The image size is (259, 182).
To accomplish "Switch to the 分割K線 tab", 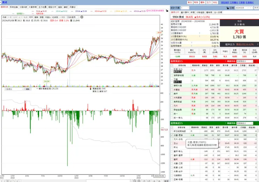I will point(23,7).
